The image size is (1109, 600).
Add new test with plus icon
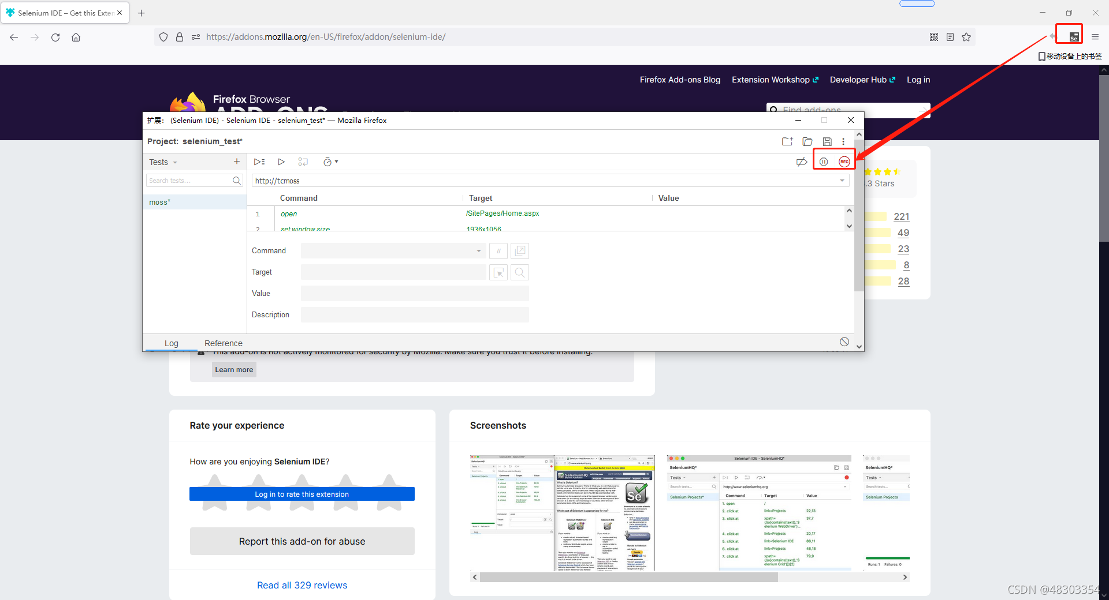(237, 162)
